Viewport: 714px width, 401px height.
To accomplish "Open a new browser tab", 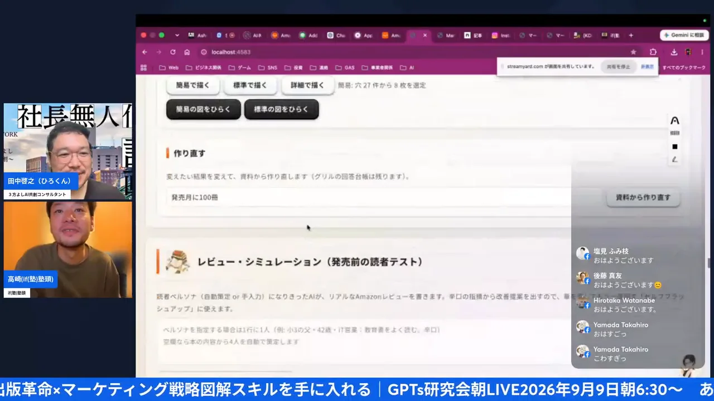I will [x=631, y=35].
